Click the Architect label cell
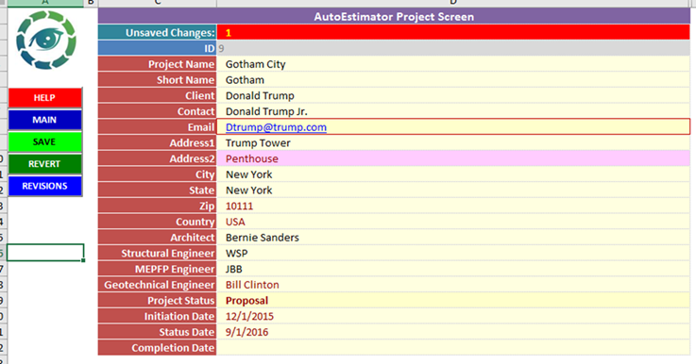 tap(157, 238)
